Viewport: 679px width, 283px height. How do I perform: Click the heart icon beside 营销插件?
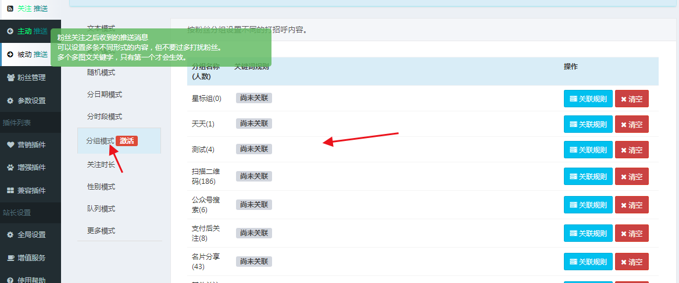coord(10,145)
